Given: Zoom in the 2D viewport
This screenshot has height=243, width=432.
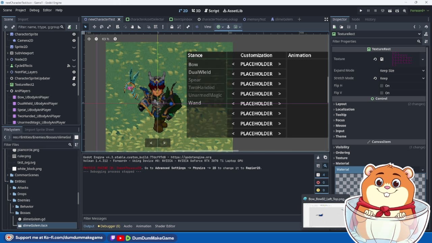Looking at the screenshot, I should point(115,39).
